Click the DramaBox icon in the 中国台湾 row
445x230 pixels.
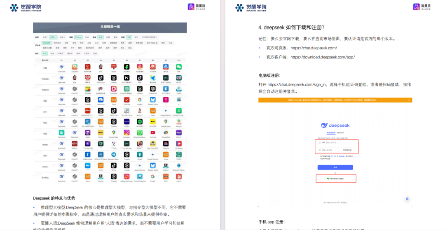point(114,88)
